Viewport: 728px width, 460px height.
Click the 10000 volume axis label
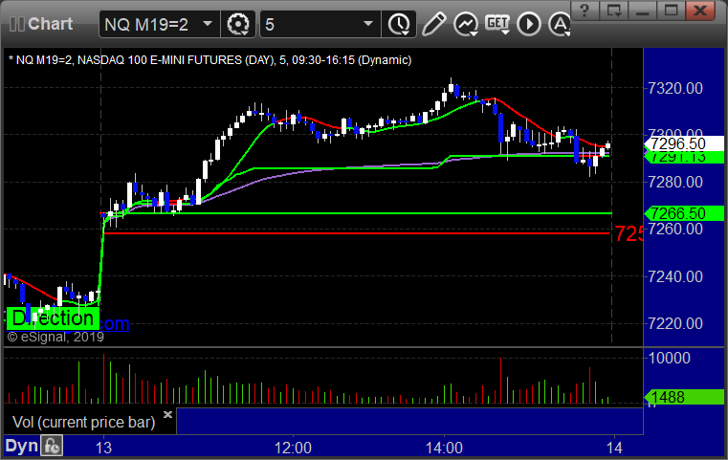[669, 358]
